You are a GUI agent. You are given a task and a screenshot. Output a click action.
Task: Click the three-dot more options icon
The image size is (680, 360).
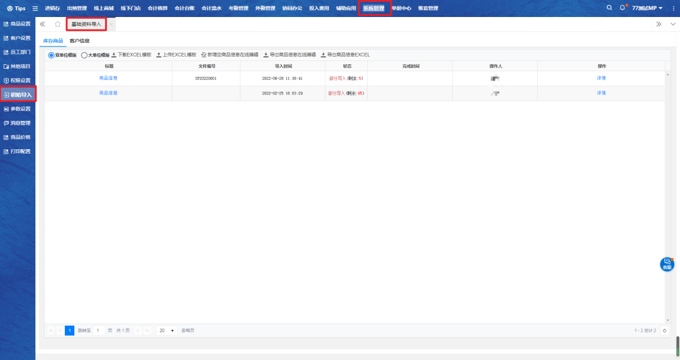673,8
